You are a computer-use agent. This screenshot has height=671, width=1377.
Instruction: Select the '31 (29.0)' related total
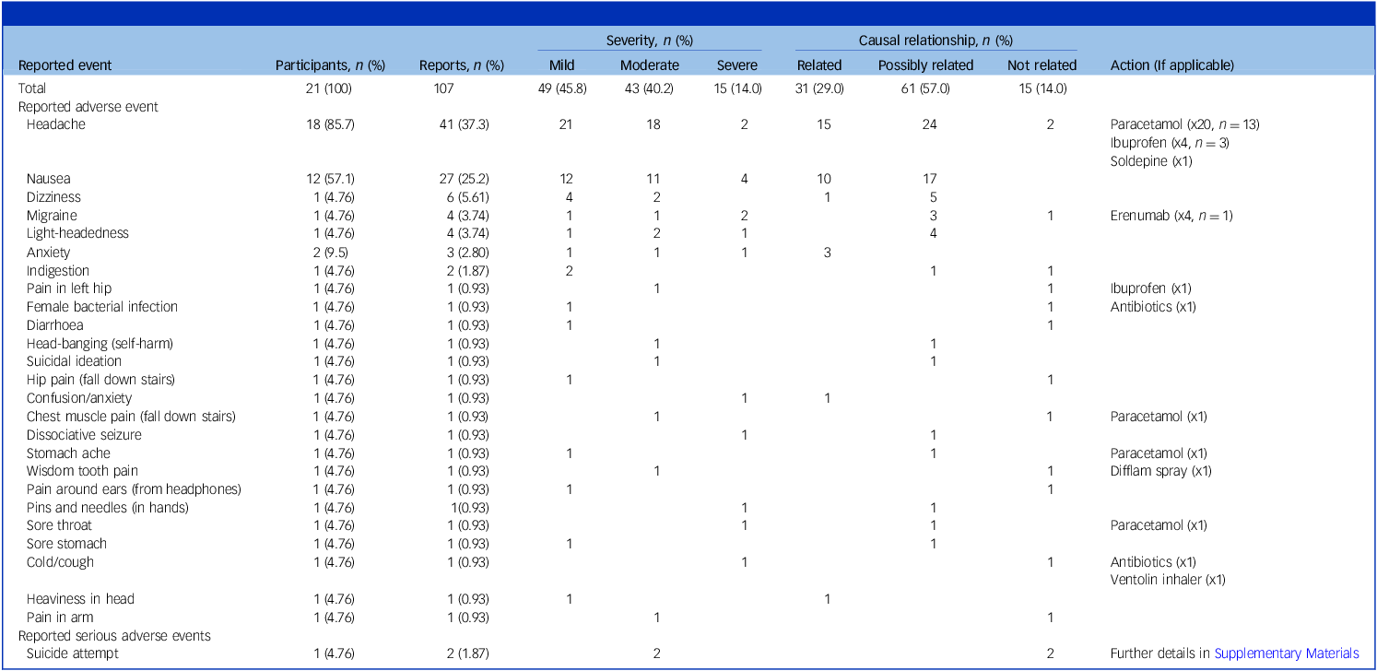(x=820, y=88)
